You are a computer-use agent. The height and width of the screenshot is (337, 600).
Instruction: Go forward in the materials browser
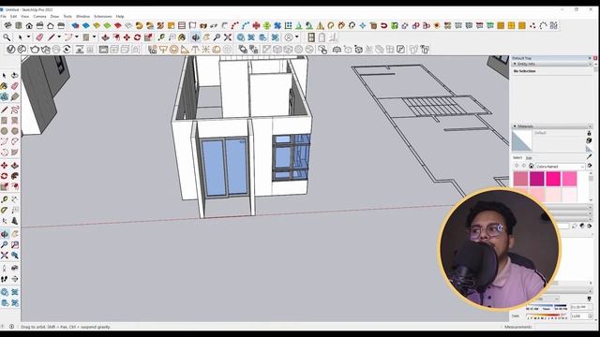click(x=523, y=167)
